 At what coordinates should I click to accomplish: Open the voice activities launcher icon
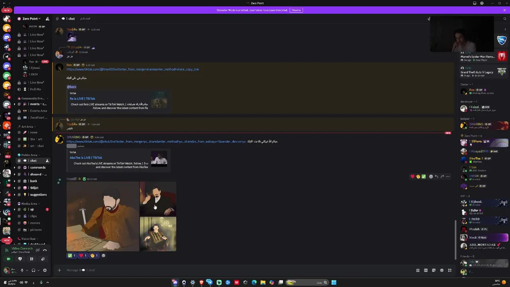[31, 259]
